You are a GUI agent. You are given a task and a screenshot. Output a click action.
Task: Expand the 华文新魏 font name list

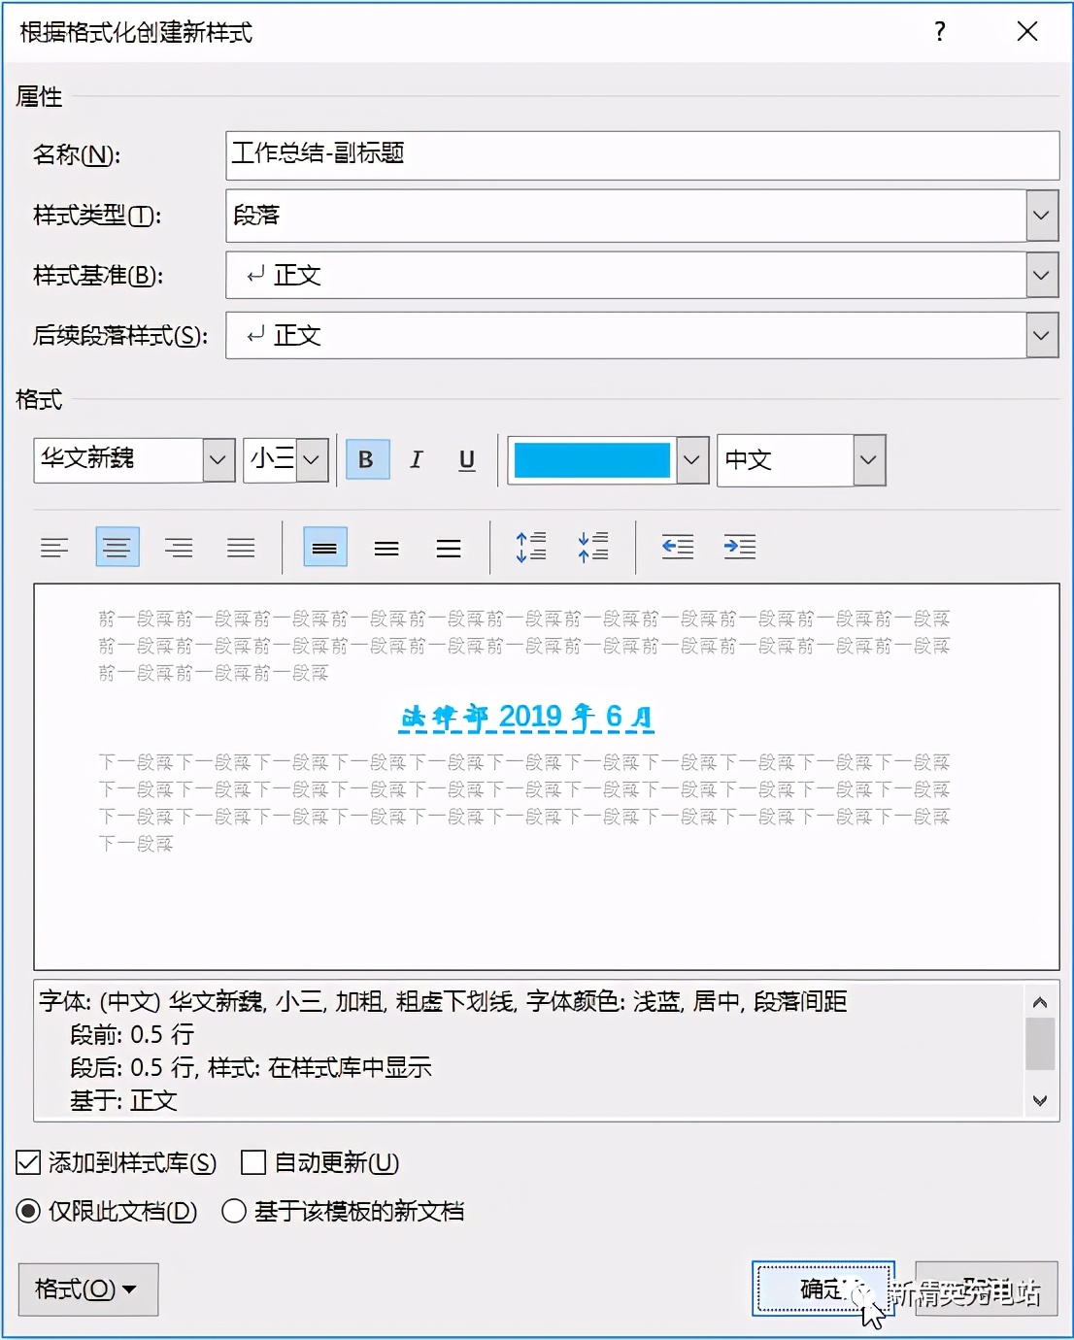tap(219, 460)
